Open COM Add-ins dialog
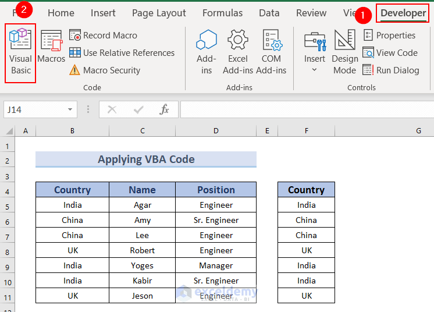Image resolution: width=434 pixels, height=312 pixels. click(271, 52)
